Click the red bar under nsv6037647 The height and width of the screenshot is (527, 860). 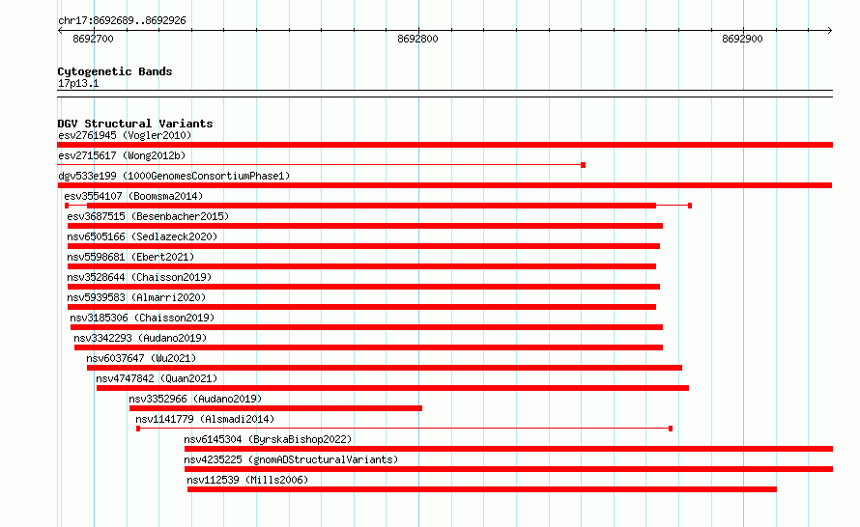pos(385,368)
